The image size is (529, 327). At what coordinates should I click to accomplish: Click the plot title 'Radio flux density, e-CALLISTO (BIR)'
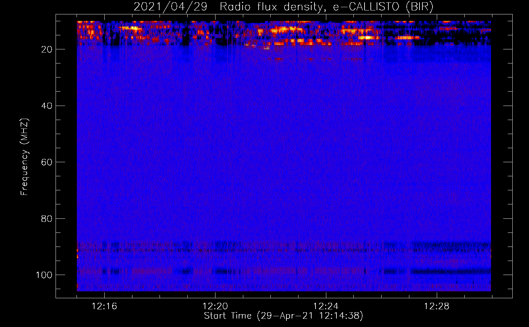click(326, 7)
